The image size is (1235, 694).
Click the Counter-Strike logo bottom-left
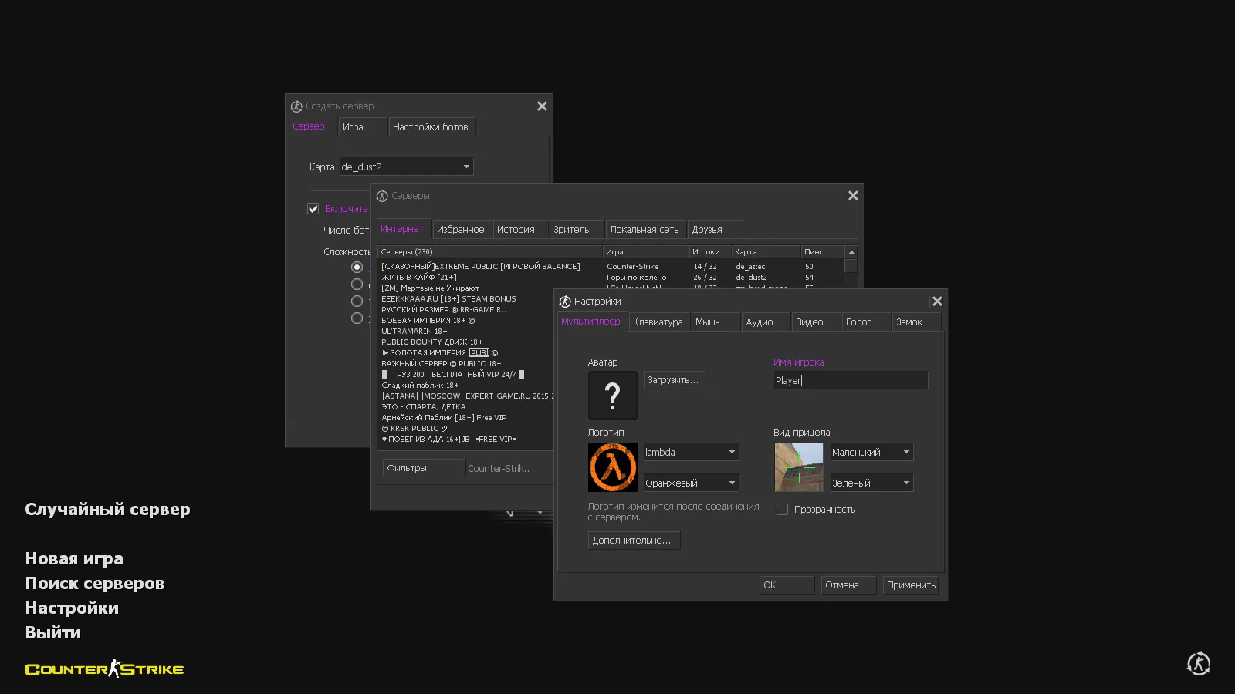pos(104,669)
